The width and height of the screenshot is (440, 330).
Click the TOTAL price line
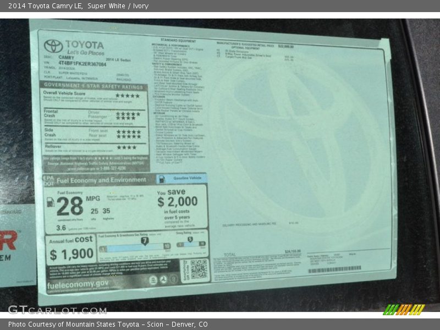(x=262, y=254)
